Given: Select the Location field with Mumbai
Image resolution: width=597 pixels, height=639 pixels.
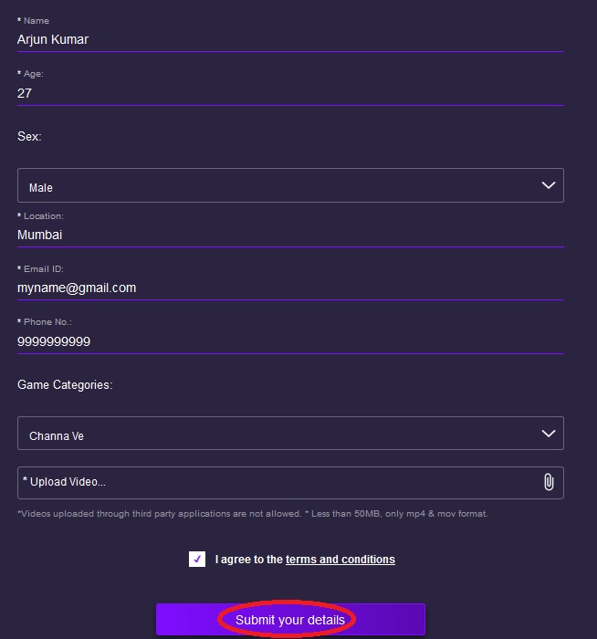Looking at the screenshot, I should click(290, 235).
